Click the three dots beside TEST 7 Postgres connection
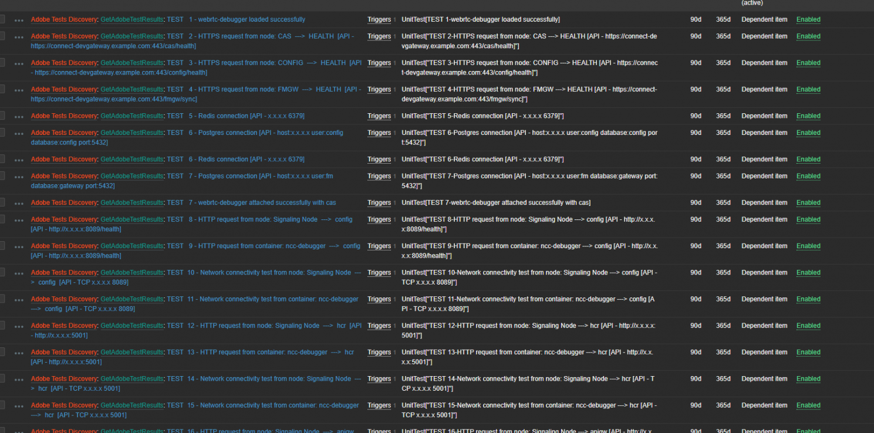This screenshot has width=874, height=433. pyautogui.click(x=19, y=177)
